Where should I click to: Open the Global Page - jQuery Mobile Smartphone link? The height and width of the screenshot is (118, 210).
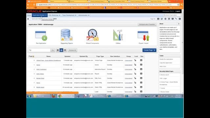tap(49, 60)
